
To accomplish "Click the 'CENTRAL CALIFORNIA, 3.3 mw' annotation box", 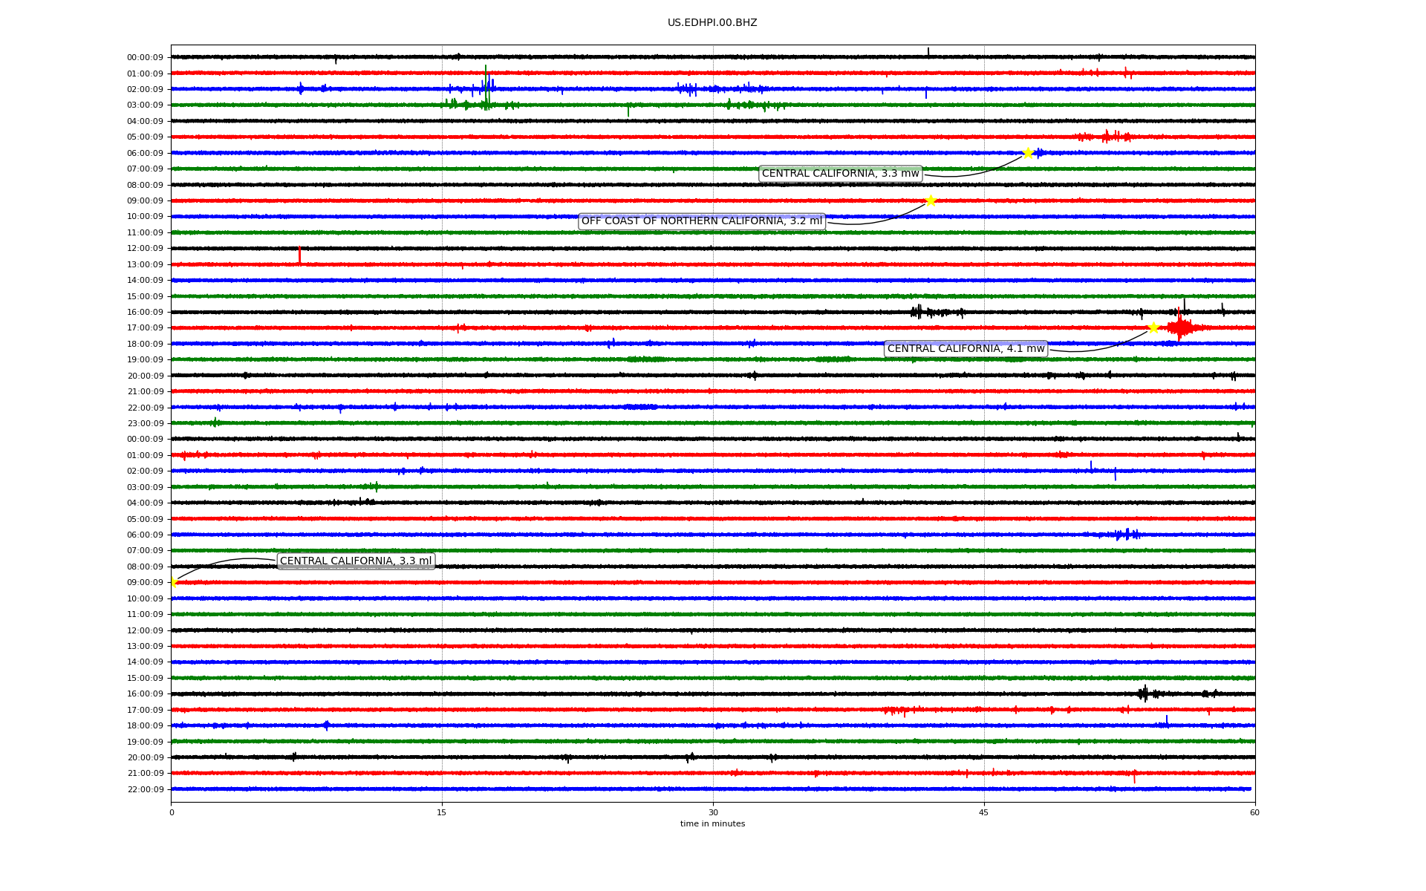I will pos(840,174).
